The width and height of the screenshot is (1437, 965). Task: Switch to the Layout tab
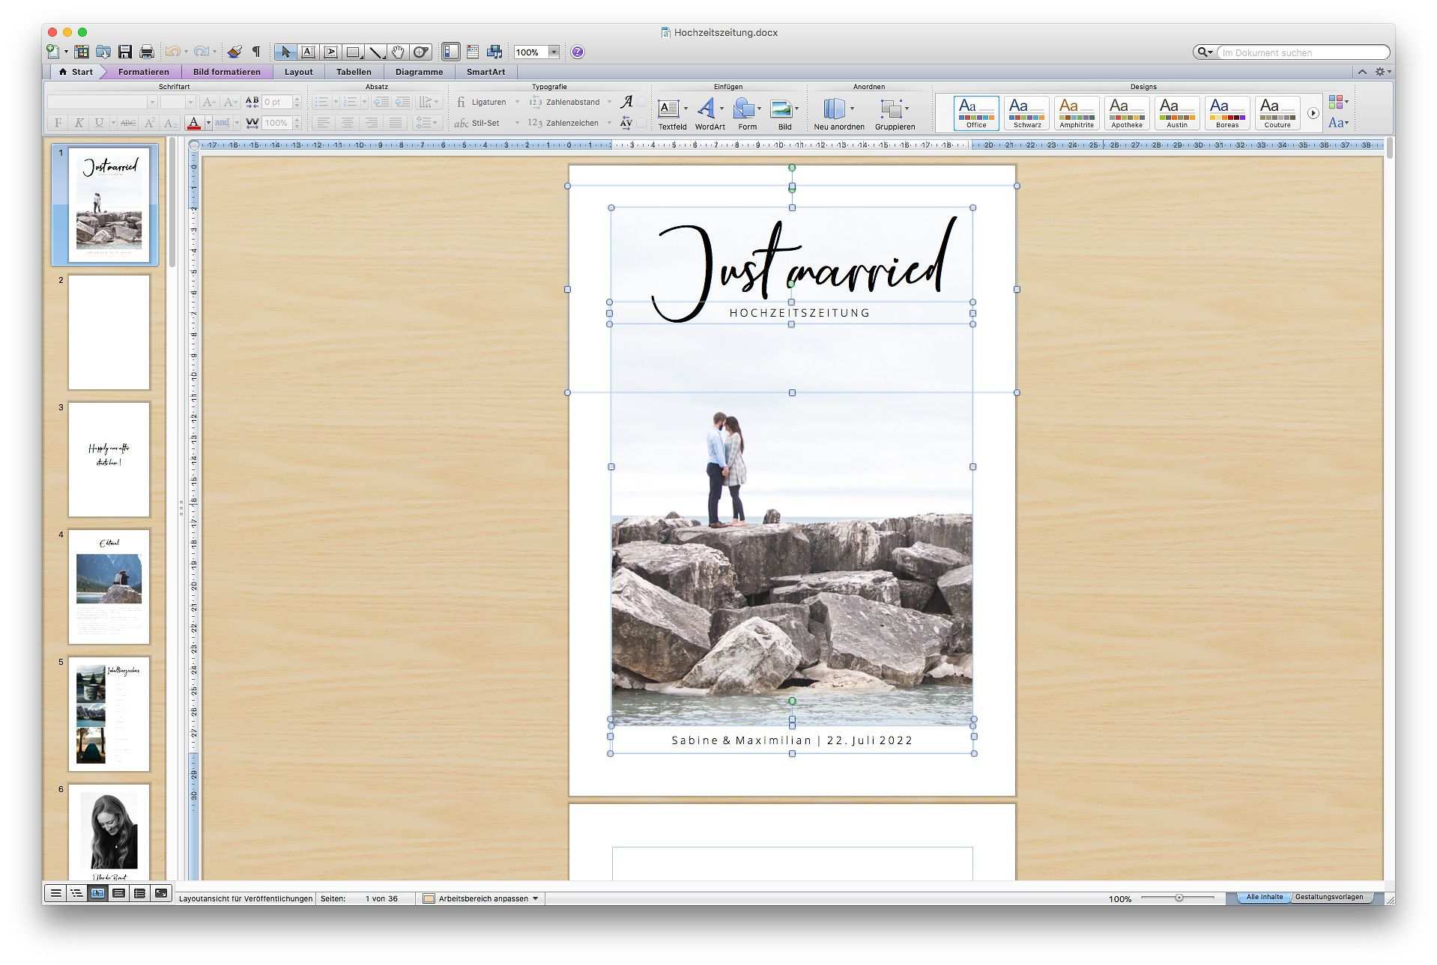298,72
